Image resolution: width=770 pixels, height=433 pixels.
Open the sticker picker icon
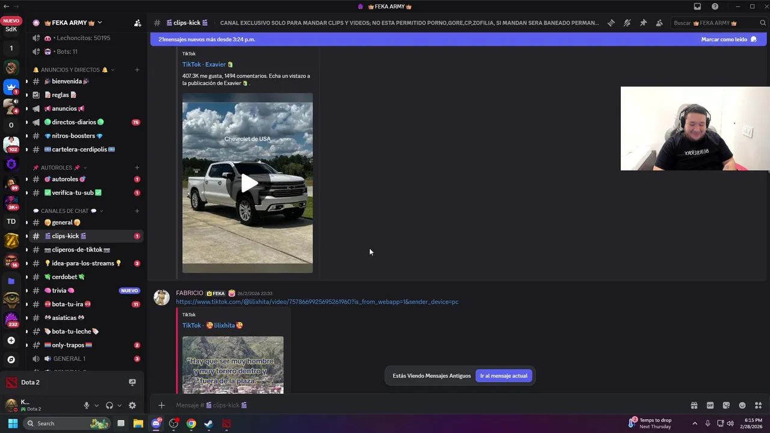726,405
